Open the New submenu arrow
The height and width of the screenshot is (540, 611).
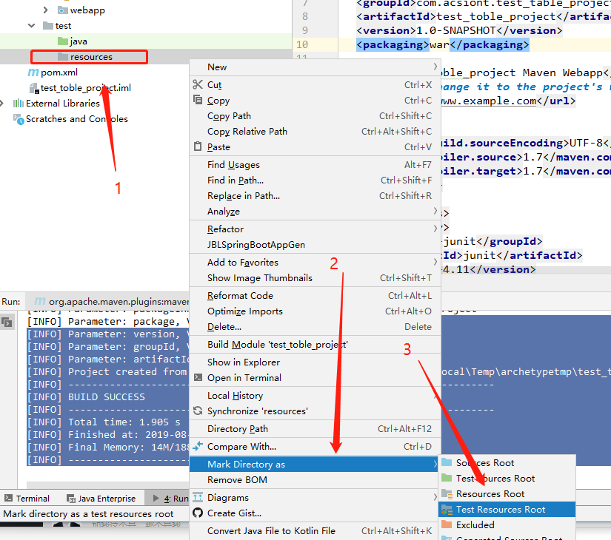435,67
